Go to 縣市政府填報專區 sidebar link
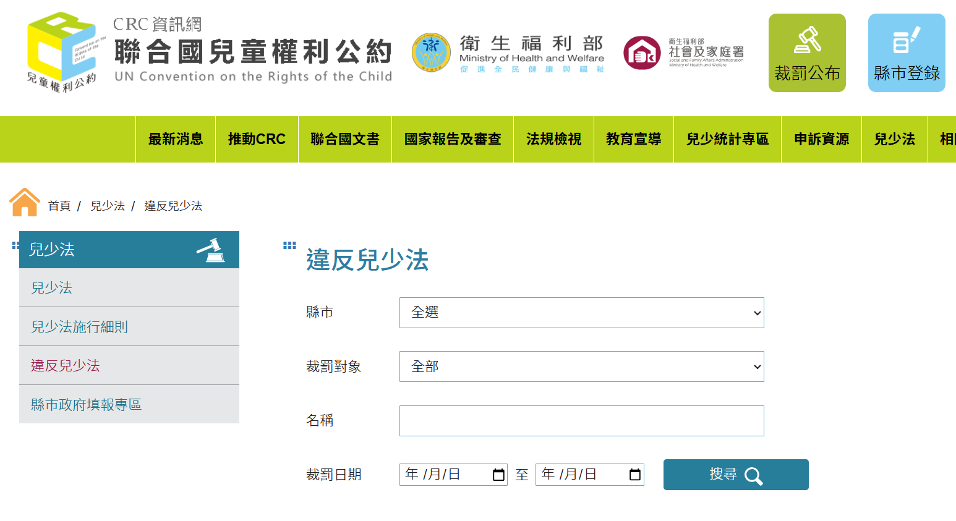The height and width of the screenshot is (521, 956). pos(87,405)
